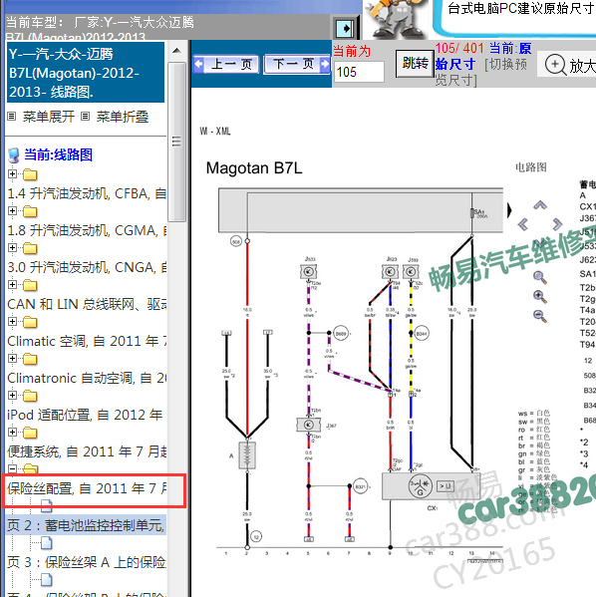Viewport: 596px width, 597px height.
Task: Click diagram pan-right chevron arrow
Action: coord(557,224)
